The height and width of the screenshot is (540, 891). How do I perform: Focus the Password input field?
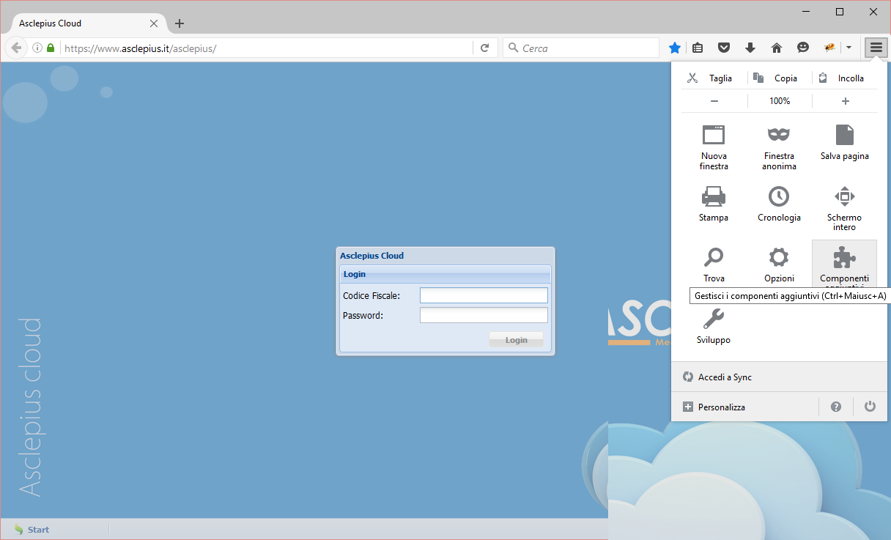pyautogui.click(x=484, y=315)
